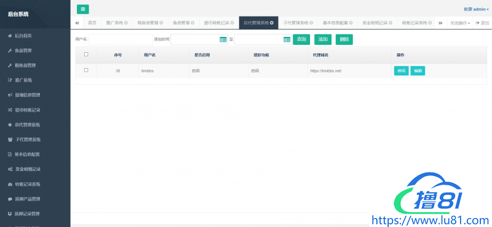The height and width of the screenshot is (227, 492).
Task: Click the green 删除 delete button
Action: point(344,39)
